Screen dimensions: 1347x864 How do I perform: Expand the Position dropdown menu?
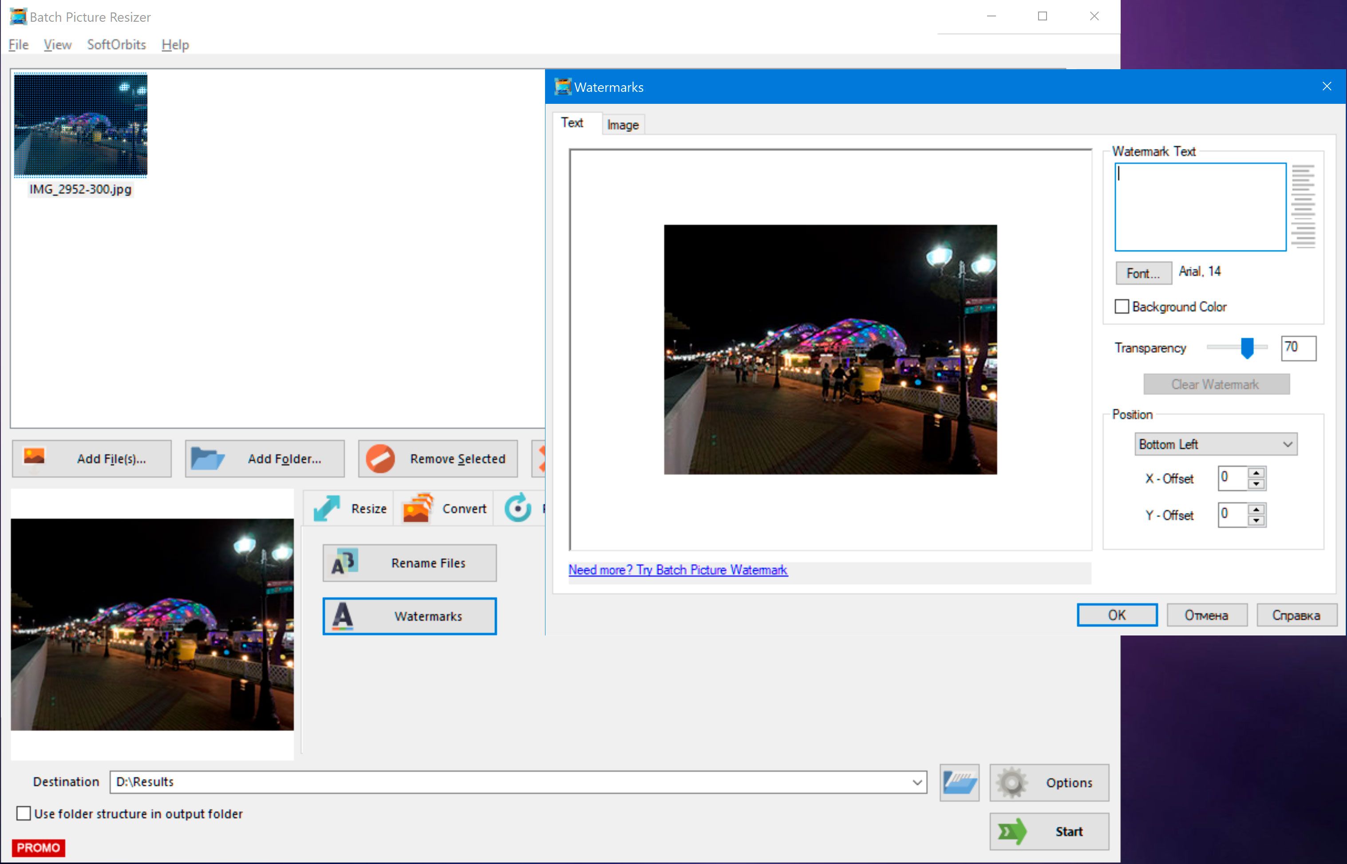1214,444
